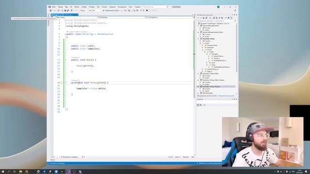Click the bookmark toolbar icon
310x174 pixels.
pos(147,11)
